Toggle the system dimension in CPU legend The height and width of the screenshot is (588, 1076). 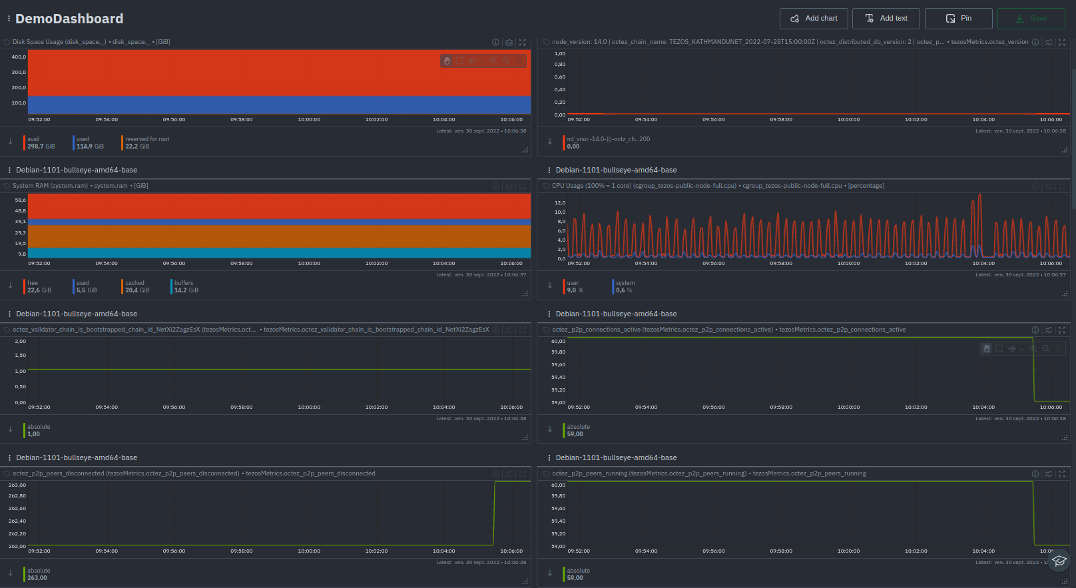pyautogui.click(x=625, y=286)
